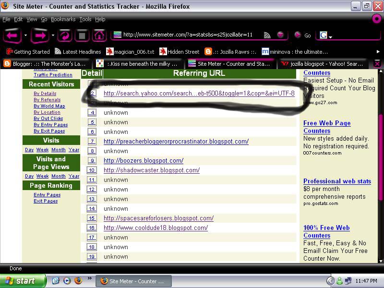Open the search engine selector dropdown
The height and width of the screenshot is (288, 384).
click(x=330, y=37)
